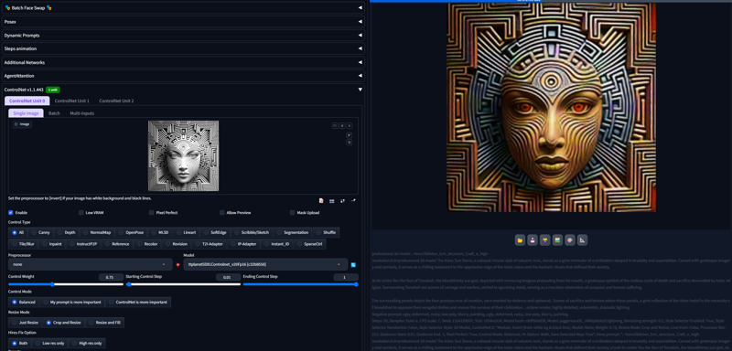This screenshot has height=351, width=732.
Task: Select the IP-Adapter control type
Action: tap(243, 244)
